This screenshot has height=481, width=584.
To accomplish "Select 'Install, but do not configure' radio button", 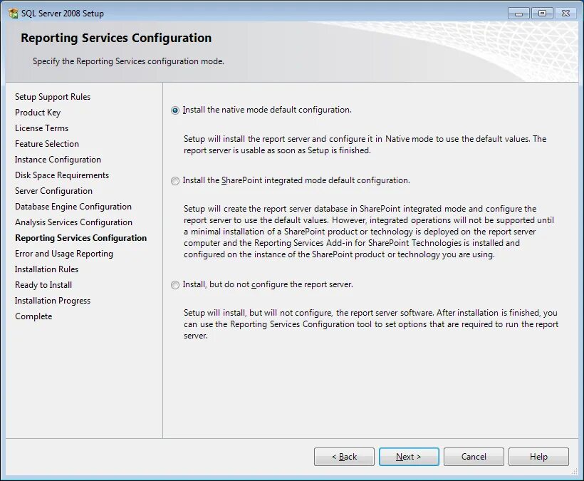I will point(175,285).
